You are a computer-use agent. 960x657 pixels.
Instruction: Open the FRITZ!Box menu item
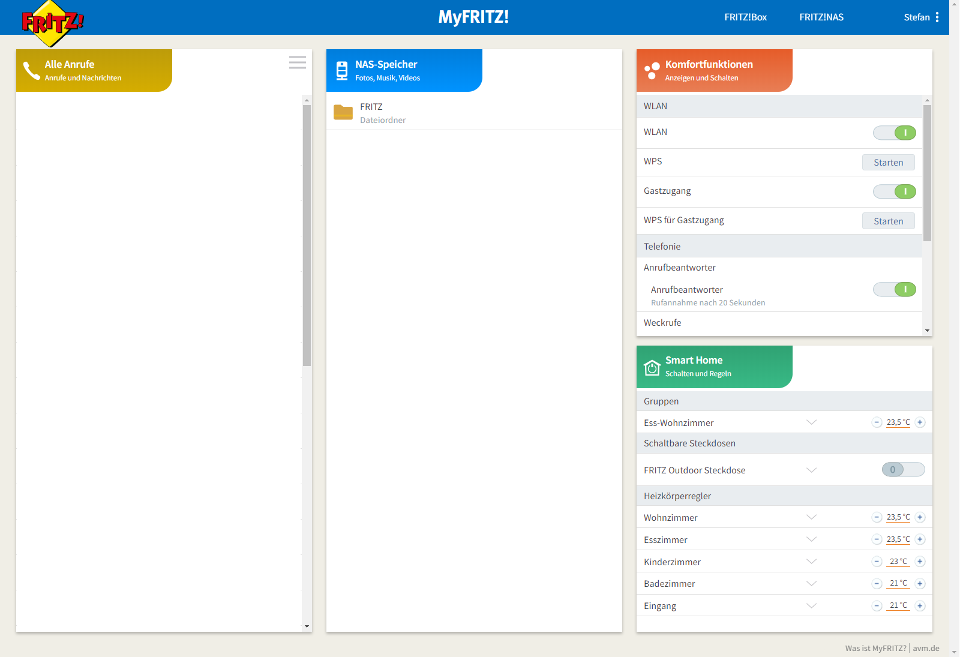pos(745,17)
